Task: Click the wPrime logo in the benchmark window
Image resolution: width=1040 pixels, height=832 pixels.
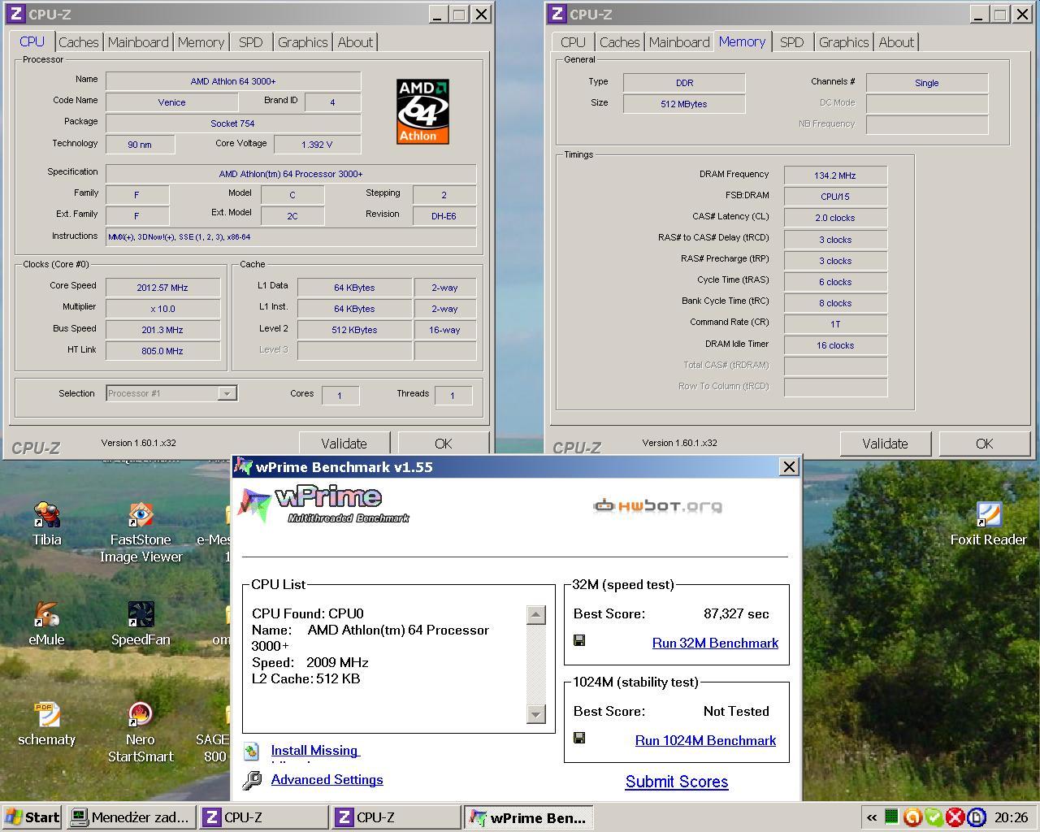Action: click(x=323, y=505)
